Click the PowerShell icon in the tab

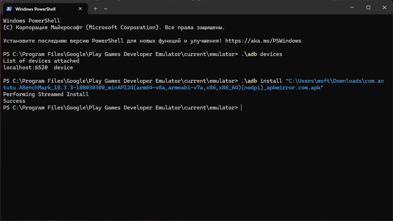pos(9,8)
